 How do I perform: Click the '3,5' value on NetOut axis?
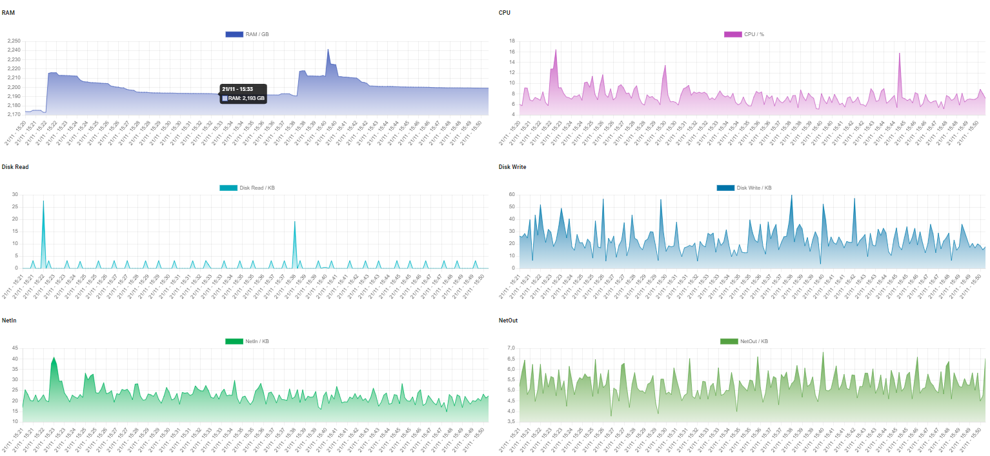(512, 422)
